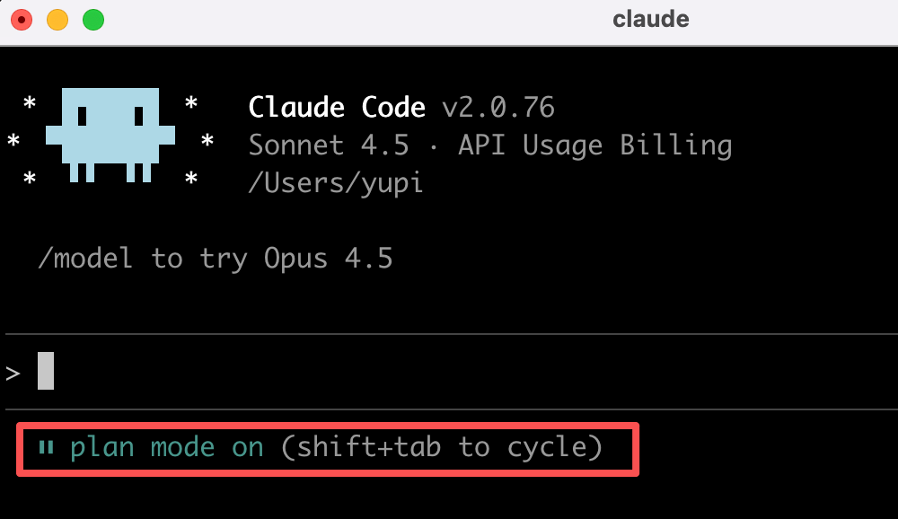Click the "API Usage Billing" text
The width and height of the screenshot is (898, 519).
594,145
